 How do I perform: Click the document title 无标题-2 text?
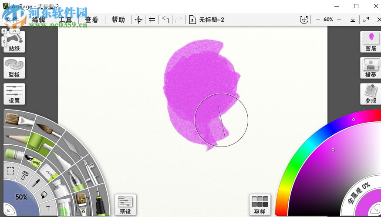pos(212,20)
